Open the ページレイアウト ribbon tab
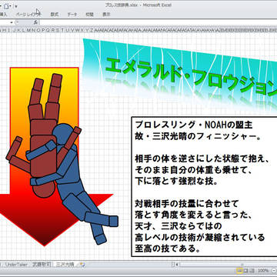Image resolution: width=277 pixels, height=277 pixels. click(28, 15)
